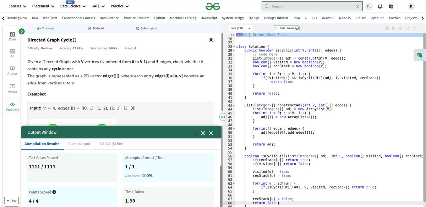Screen dimensions: 426x207
Task: Select the Compilation Results tab
Action: click(x=42, y=144)
